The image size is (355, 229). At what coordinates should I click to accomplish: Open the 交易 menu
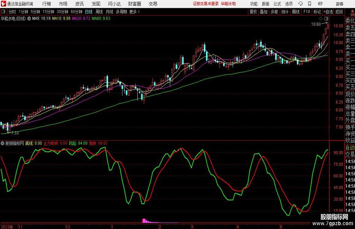(153, 4)
